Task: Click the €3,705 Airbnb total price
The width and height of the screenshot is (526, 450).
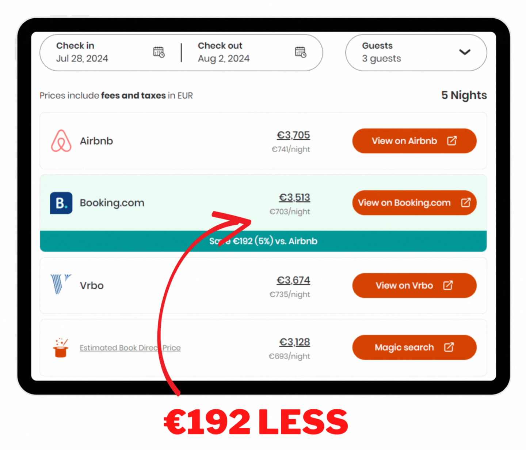Action: tap(293, 135)
